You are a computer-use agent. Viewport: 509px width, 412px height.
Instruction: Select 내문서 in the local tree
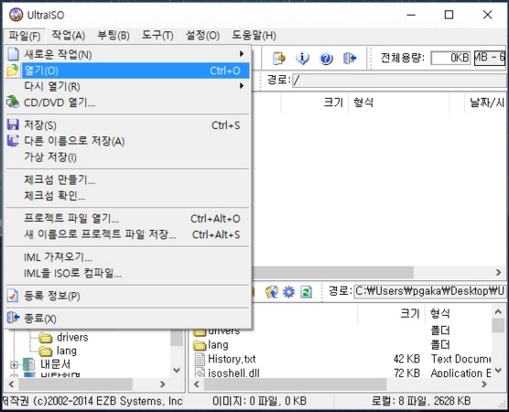tap(55, 364)
